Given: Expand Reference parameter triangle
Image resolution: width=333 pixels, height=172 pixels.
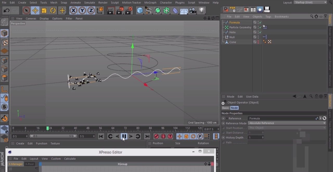Looking at the screenshot, I should (227, 118).
